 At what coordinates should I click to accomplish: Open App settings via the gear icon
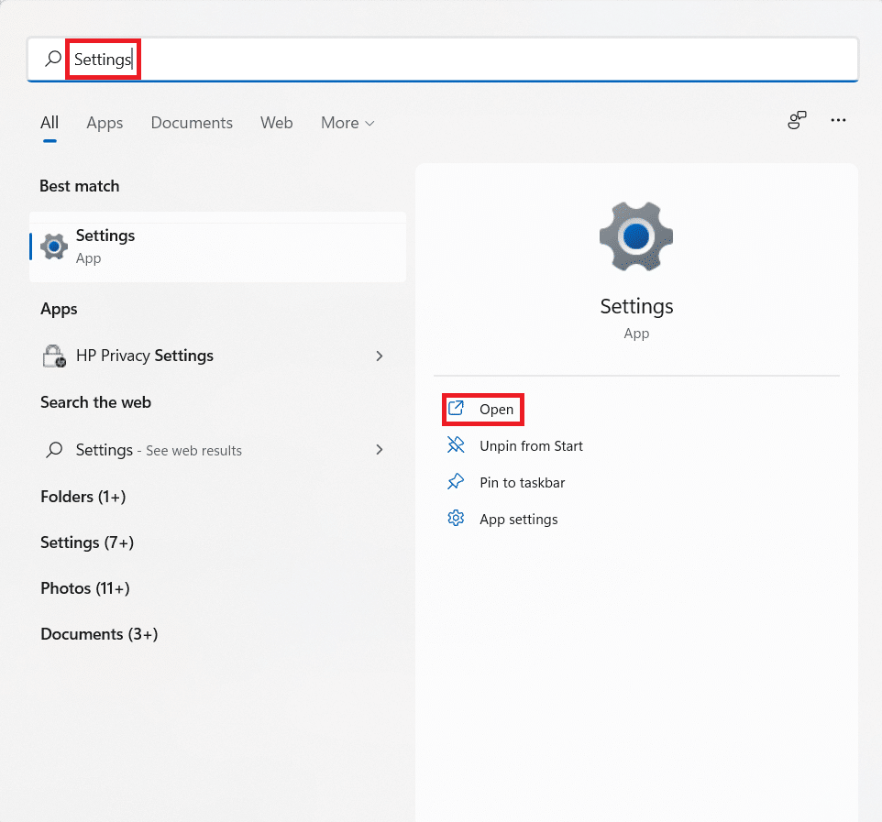(456, 518)
